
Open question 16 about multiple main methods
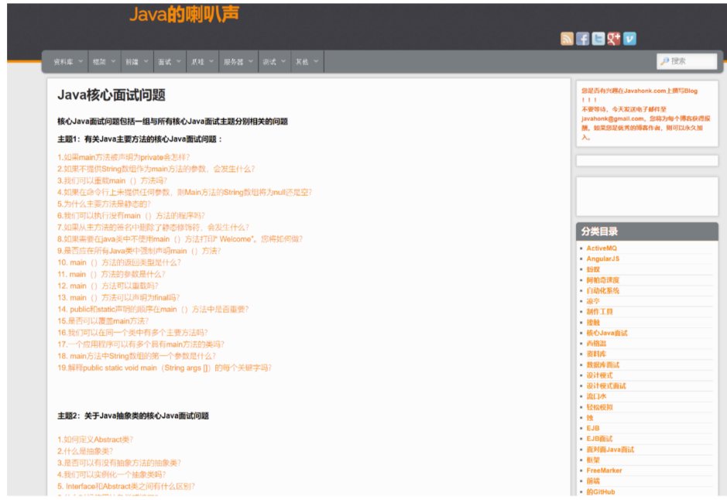tap(132, 333)
